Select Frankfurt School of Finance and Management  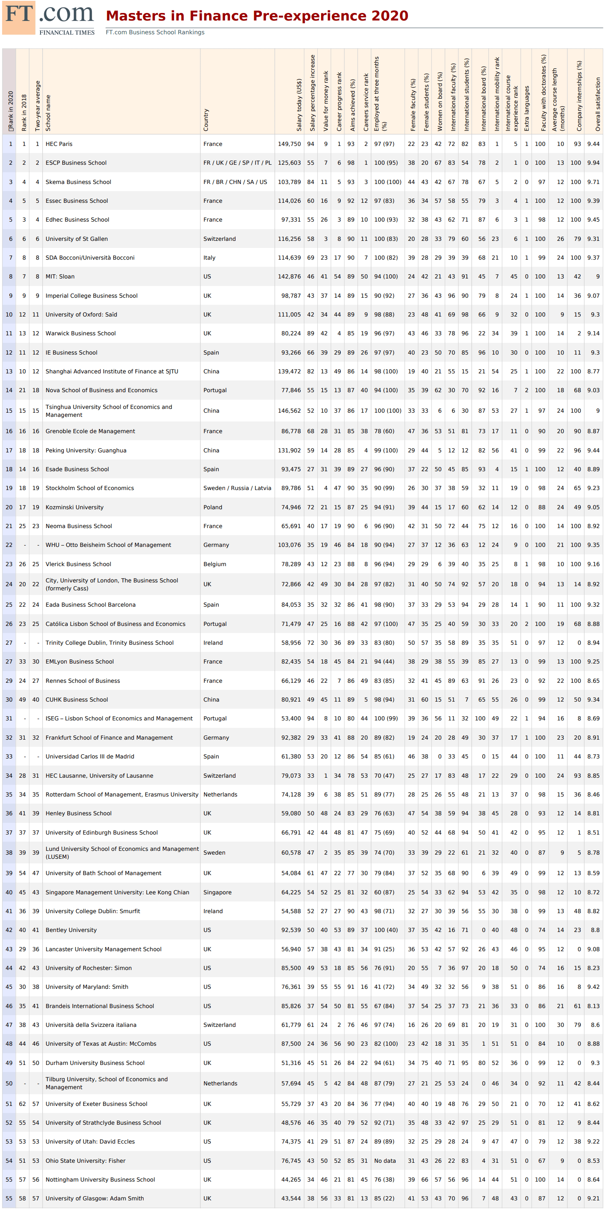pyautogui.click(x=109, y=738)
